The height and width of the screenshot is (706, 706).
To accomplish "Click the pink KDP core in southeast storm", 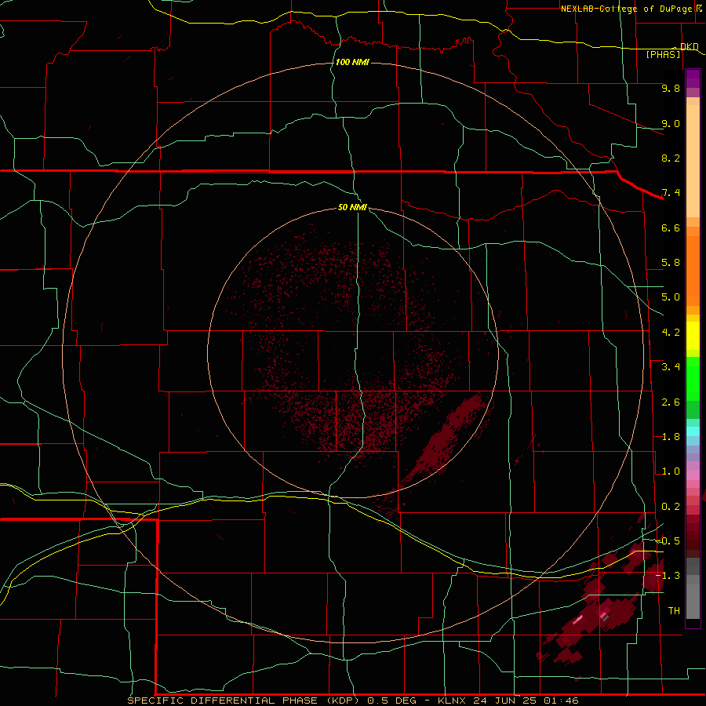I will pyautogui.click(x=577, y=620).
